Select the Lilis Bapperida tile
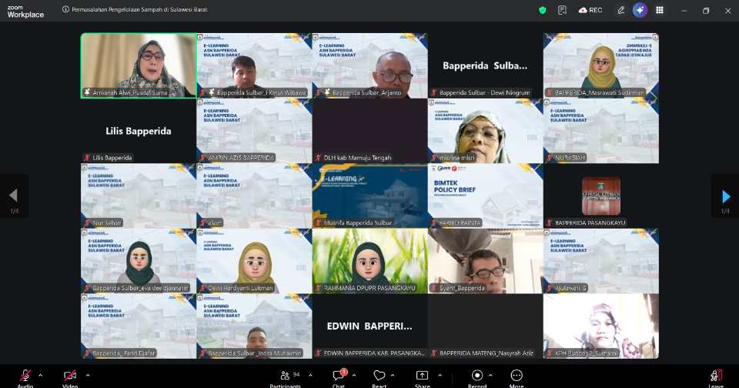739x388 pixels. (139, 131)
